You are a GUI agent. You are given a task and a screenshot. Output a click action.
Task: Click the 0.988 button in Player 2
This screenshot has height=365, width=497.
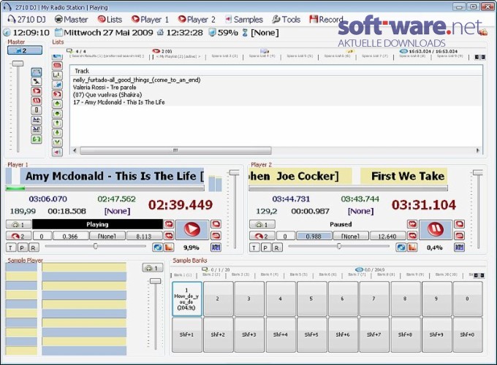314,237
